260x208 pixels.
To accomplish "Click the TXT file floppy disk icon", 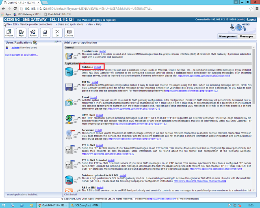I will [69, 87].
